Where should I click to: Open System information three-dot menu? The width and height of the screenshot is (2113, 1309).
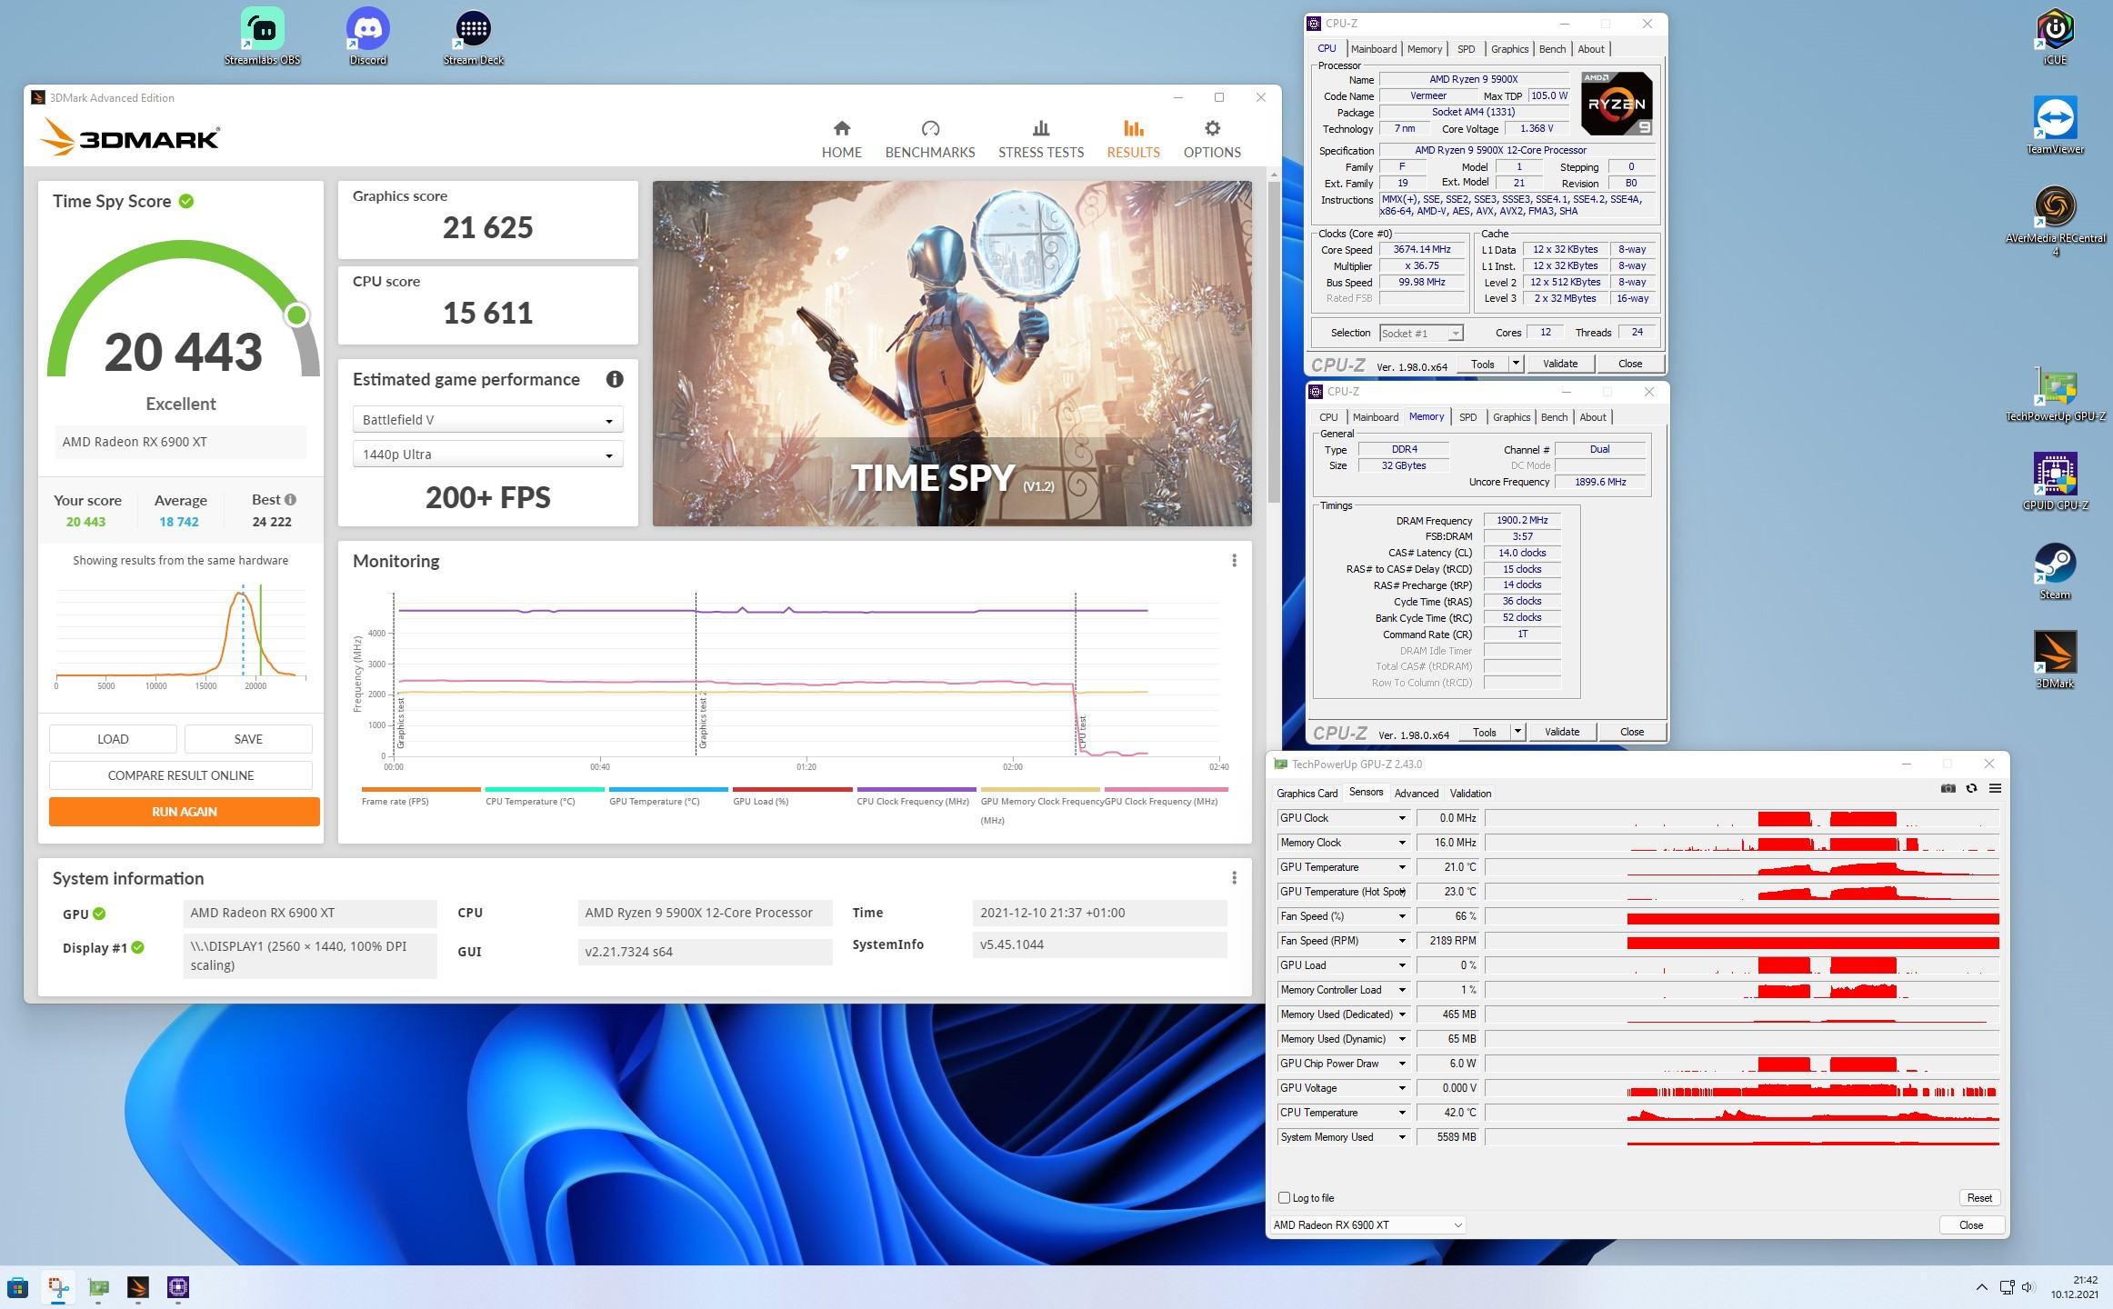click(1234, 878)
